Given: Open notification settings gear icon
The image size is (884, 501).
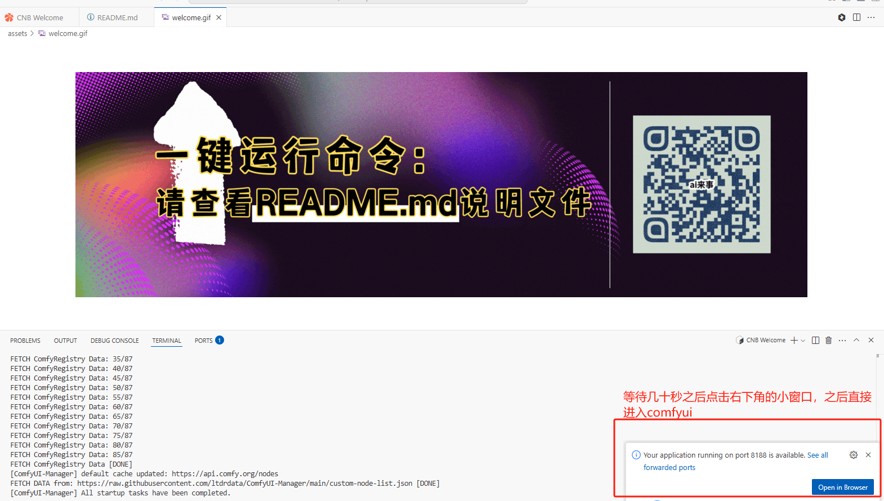Looking at the screenshot, I should pyautogui.click(x=854, y=455).
